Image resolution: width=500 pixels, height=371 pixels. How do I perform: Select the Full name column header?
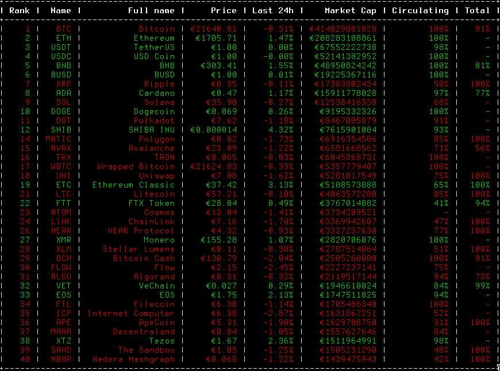click(151, 10)
